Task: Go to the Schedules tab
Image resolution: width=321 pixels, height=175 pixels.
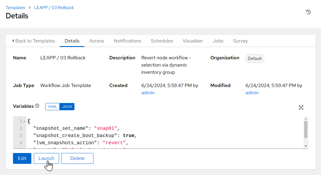Action: point(162,41)
